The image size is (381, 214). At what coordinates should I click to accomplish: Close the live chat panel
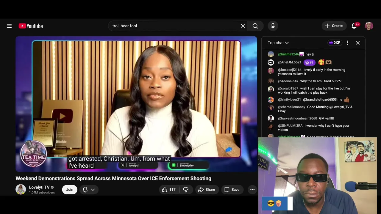pyautogui.click(x=358, y=43)
